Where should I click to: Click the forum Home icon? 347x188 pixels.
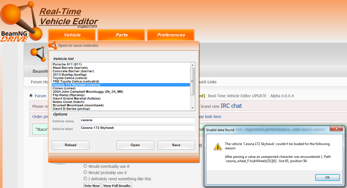[31, 96]
